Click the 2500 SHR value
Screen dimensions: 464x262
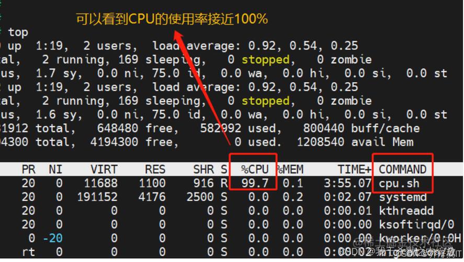click(x=200, y=197)
